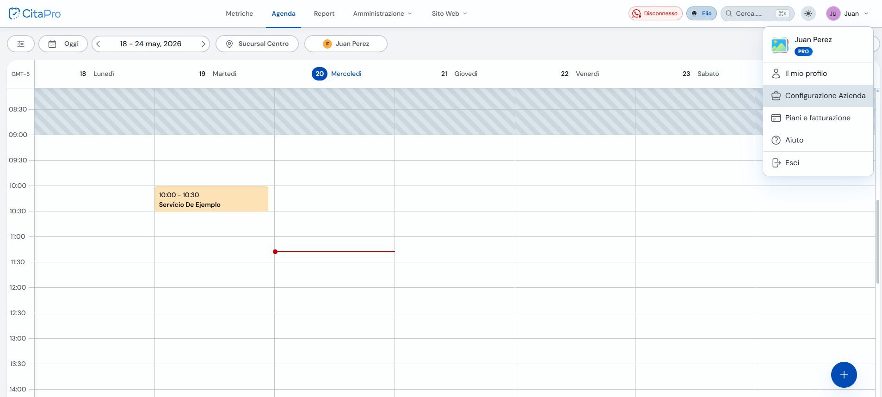
Task: Click the PRO plan badge
Action: (x=803, y=51)
